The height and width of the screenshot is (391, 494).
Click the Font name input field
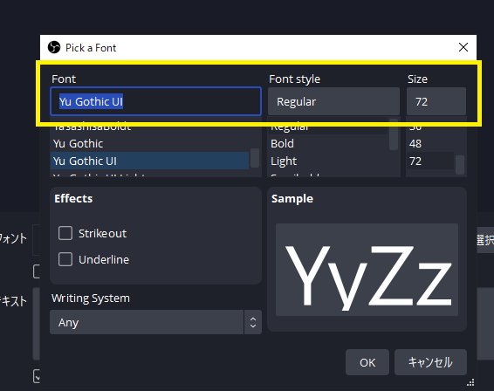click(x=155, y=101)
